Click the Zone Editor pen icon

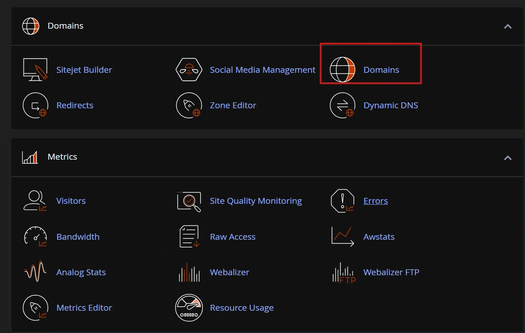(189, 106)
